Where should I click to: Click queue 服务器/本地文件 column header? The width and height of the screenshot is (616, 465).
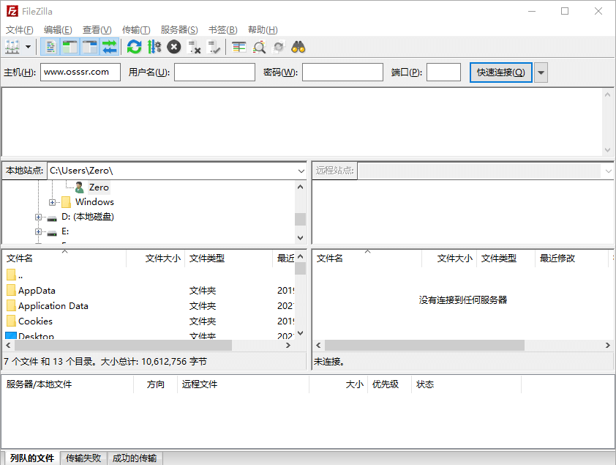tap(67, 384)
